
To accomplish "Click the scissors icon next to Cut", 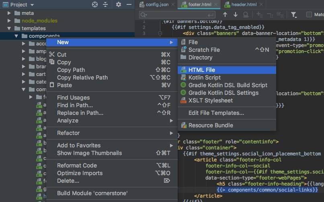I will (x=52, y=54).
